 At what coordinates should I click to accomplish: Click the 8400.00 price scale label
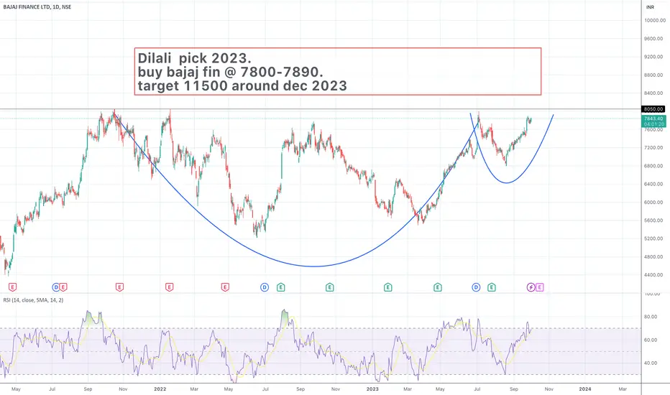point(653,93)
